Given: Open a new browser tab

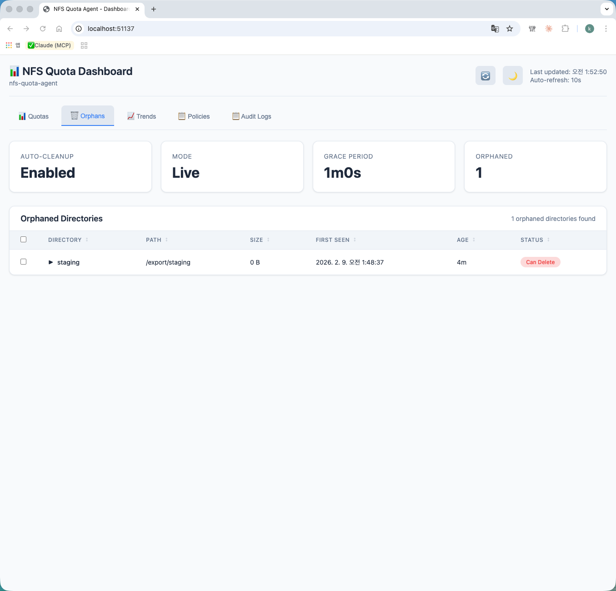Looking at the screenshot, I should (154, 9).
